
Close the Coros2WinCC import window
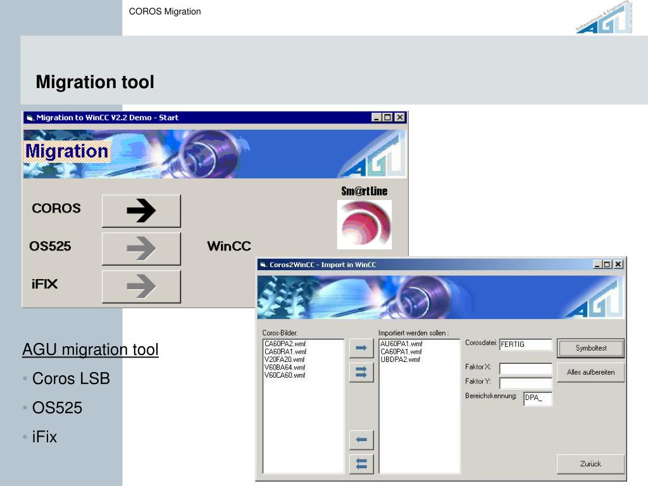click(x=618, y=265)
